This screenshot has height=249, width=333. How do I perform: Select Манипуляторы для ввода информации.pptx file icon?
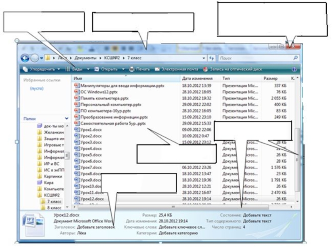pyautogui.click(x=77, y=85)
